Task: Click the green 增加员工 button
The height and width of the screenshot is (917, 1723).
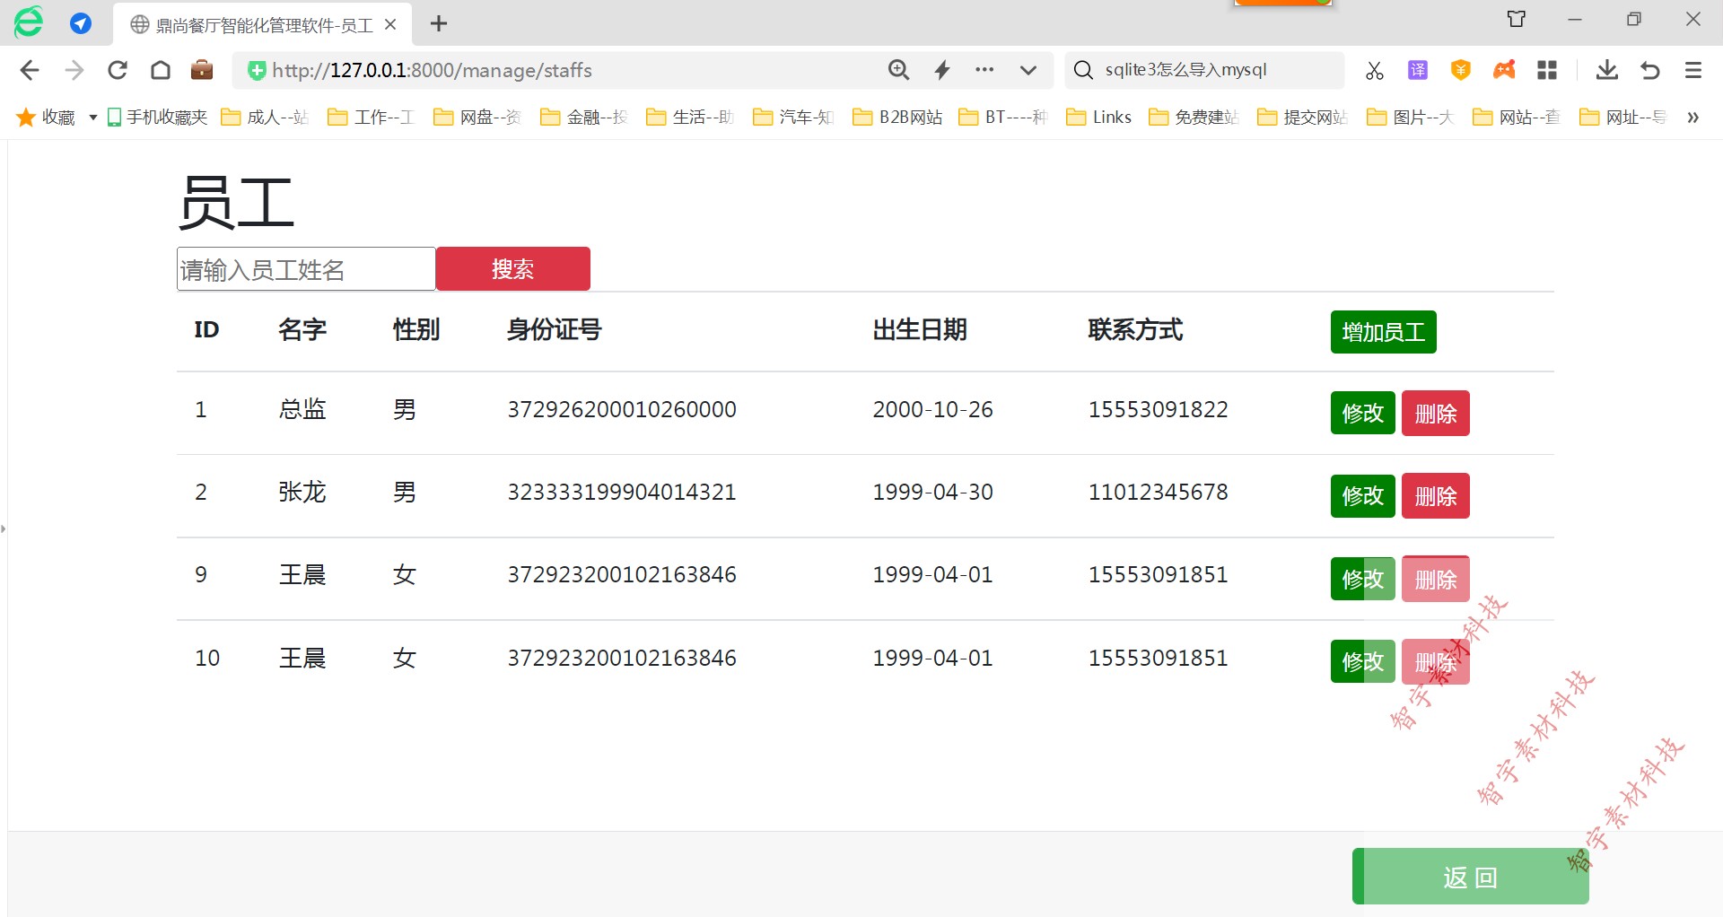Action: 1384,332
